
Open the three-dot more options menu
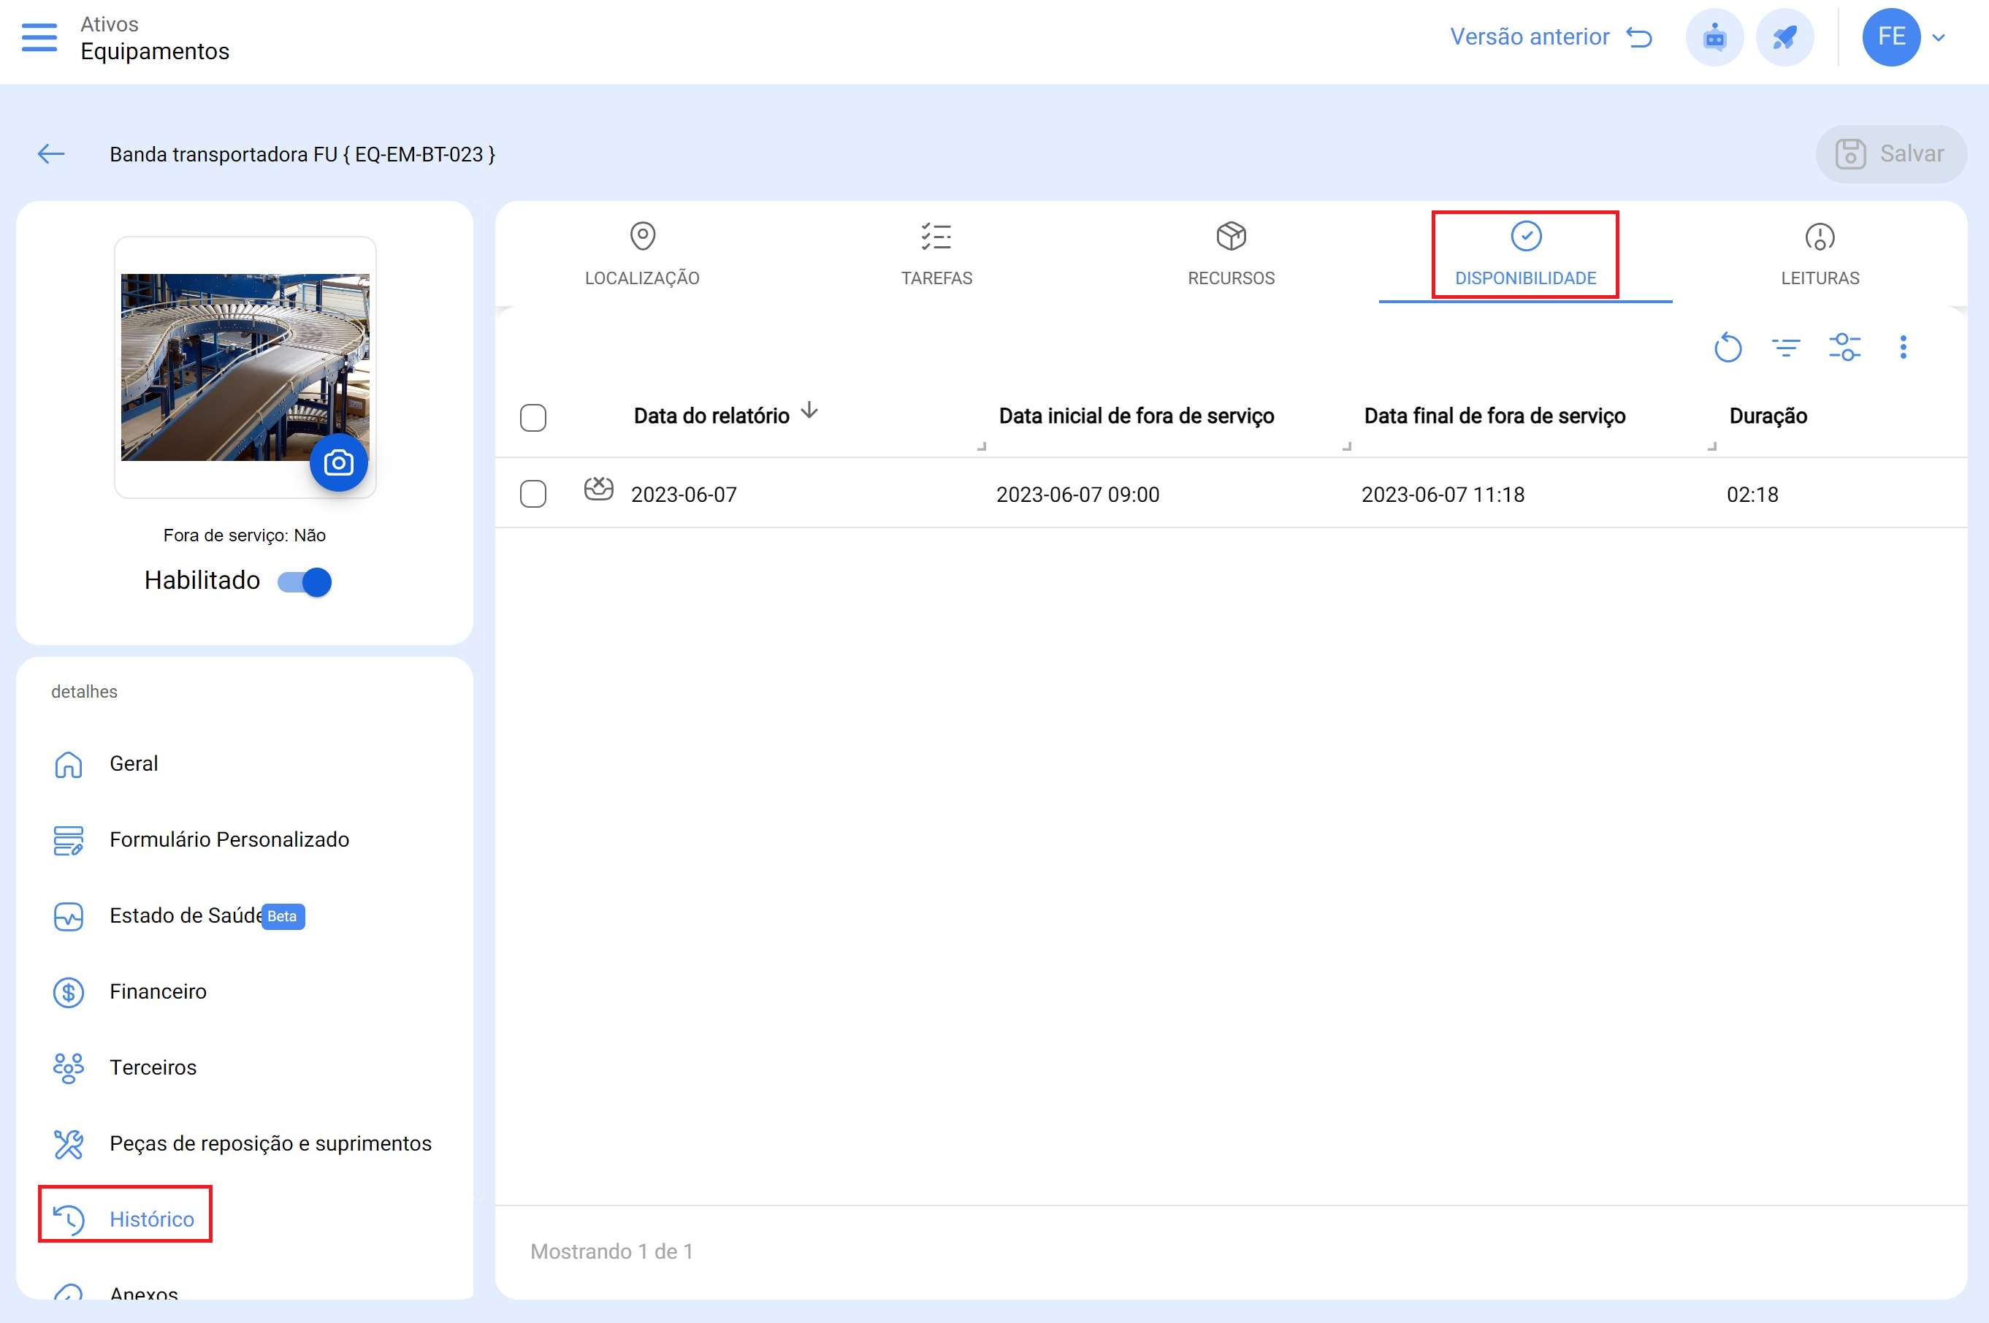pyautogui.click(x=1902, y=348)
